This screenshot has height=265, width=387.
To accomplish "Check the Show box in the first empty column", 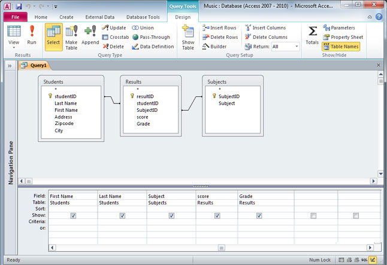I will [313, 216].
